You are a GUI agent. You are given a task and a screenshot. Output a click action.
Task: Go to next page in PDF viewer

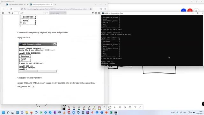click(x=12, y=13)
